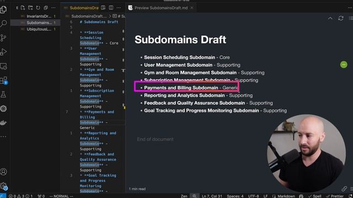The width and height of the screenshot is (353, 198).
Task: Open UbiquitousL... file in Explorer
Action: click(x=35, y=29)
